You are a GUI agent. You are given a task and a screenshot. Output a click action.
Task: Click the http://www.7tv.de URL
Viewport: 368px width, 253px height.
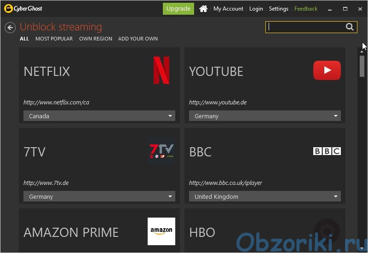tap(46, 183)
